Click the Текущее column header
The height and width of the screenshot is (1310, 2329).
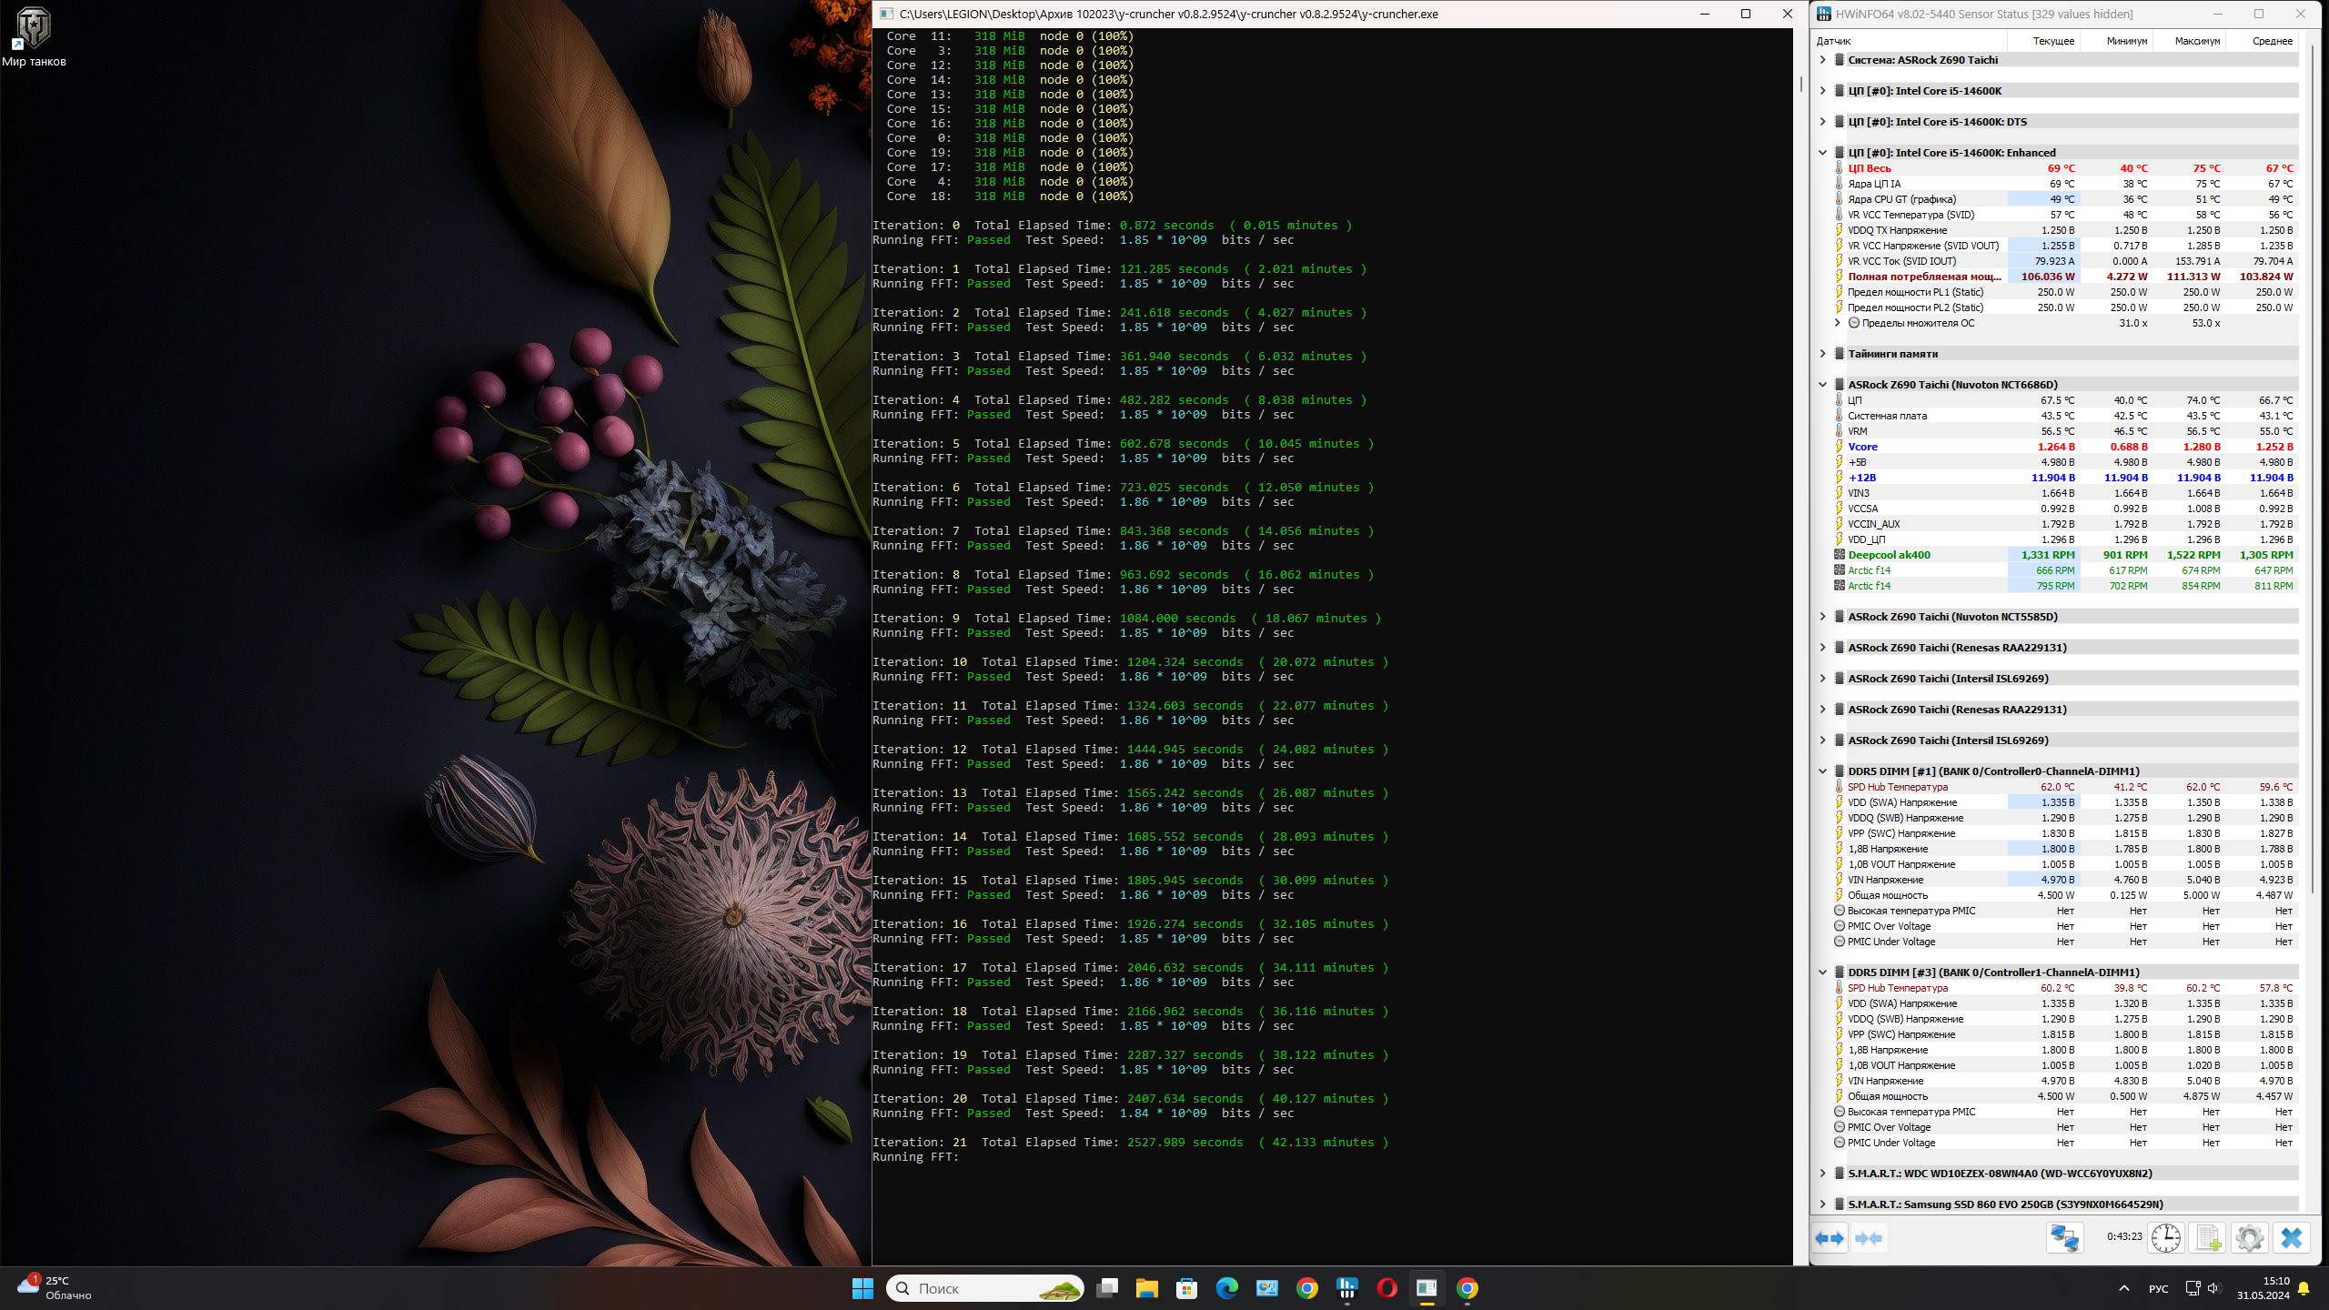coord(2053,41)
